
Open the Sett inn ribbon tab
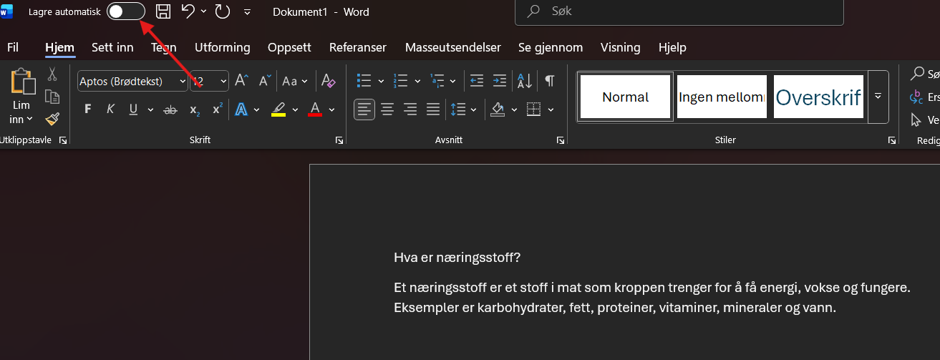112,47
